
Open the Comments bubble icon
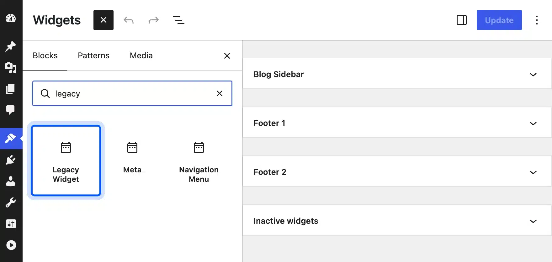point(11,110)
